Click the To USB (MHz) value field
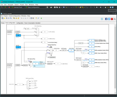Screen dimensions: 117x97 pyautogui.click(x=58, y=64)
